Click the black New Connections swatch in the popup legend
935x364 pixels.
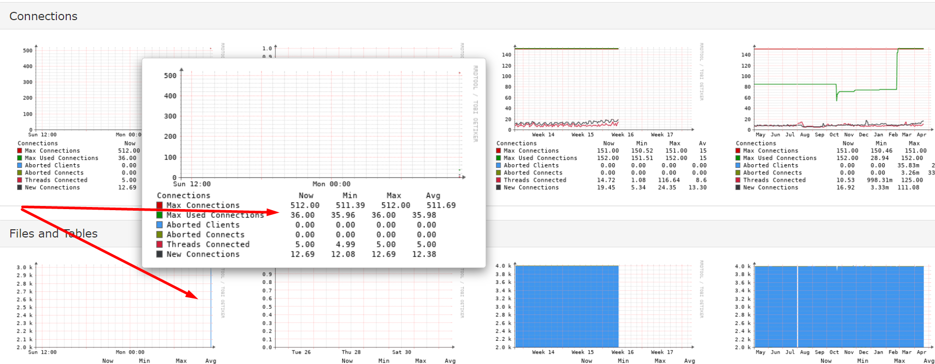click(160, 255)
